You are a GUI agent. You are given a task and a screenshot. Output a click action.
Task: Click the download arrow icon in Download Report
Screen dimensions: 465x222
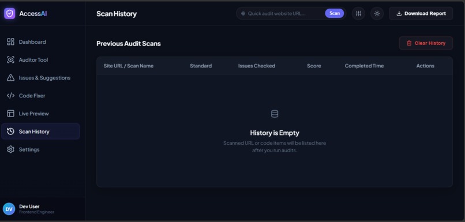[399, 14]
